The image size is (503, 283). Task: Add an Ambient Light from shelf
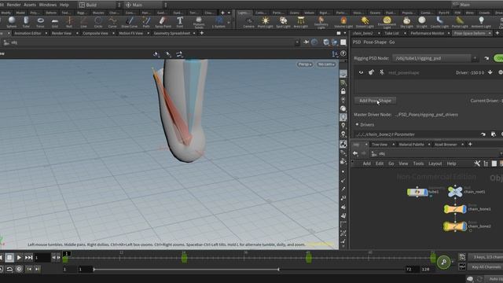click(x=481, y=22)
